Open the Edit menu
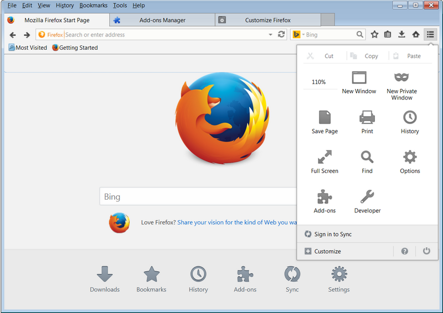Viewport: 443px width, 313px height. coord(27,6)
